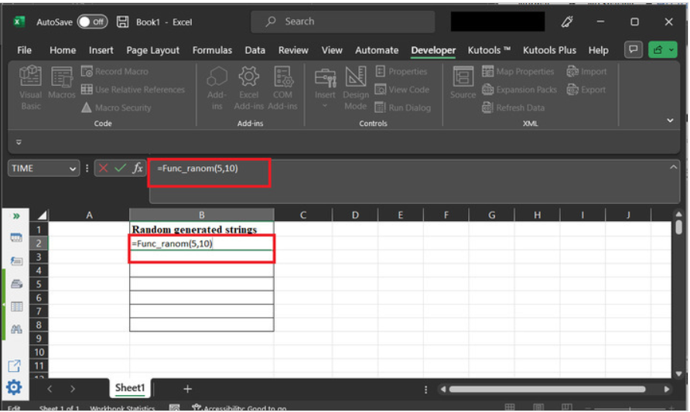Open Expansion Packs
Screen dimensions: 690x412
519,89
